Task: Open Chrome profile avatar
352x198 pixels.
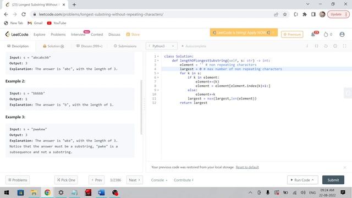Action: [x=322, y=14]
